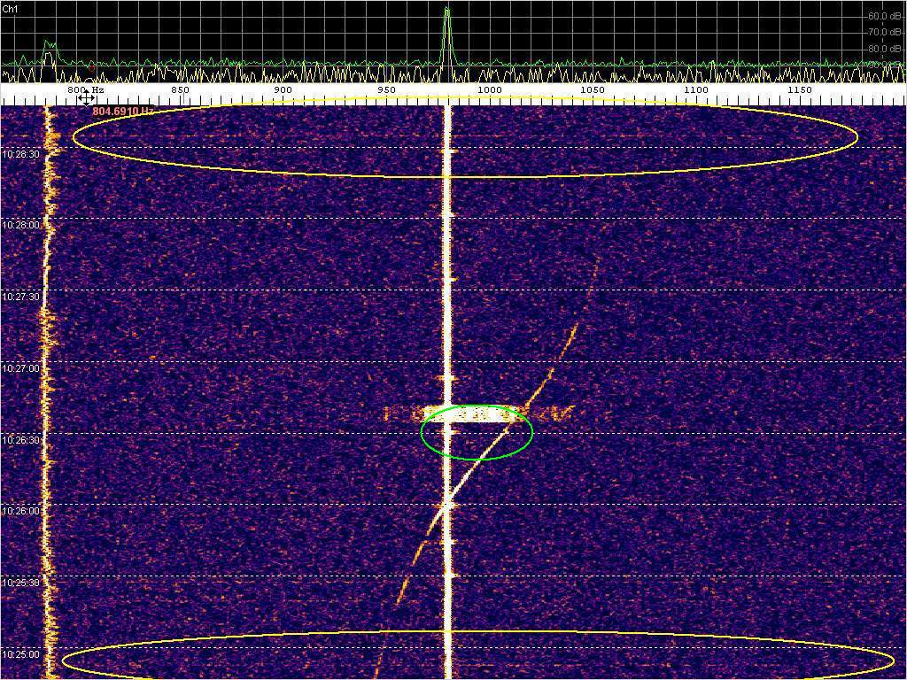Select 1000 on the frequency ruler

(489, 90)
